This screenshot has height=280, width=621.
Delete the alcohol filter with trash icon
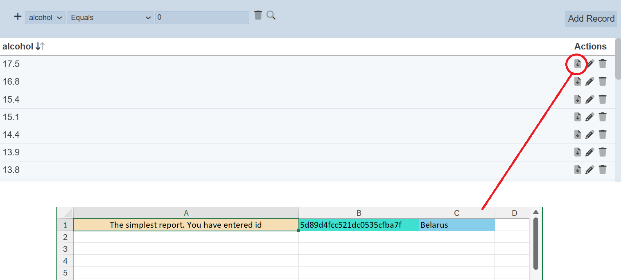click(x=258, y=16)
